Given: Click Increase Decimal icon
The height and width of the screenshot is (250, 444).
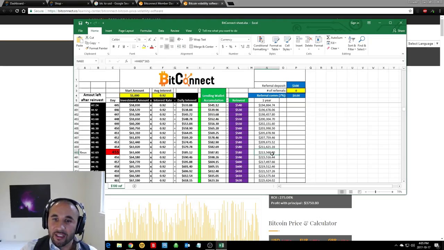Looking at the screenshot, I should coord(242,47).
